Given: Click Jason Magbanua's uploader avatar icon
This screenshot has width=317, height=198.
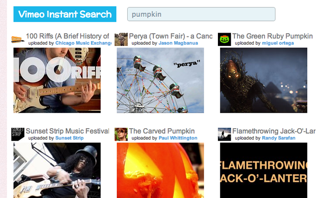Looking at the screenshot, I should coord(121,39).
